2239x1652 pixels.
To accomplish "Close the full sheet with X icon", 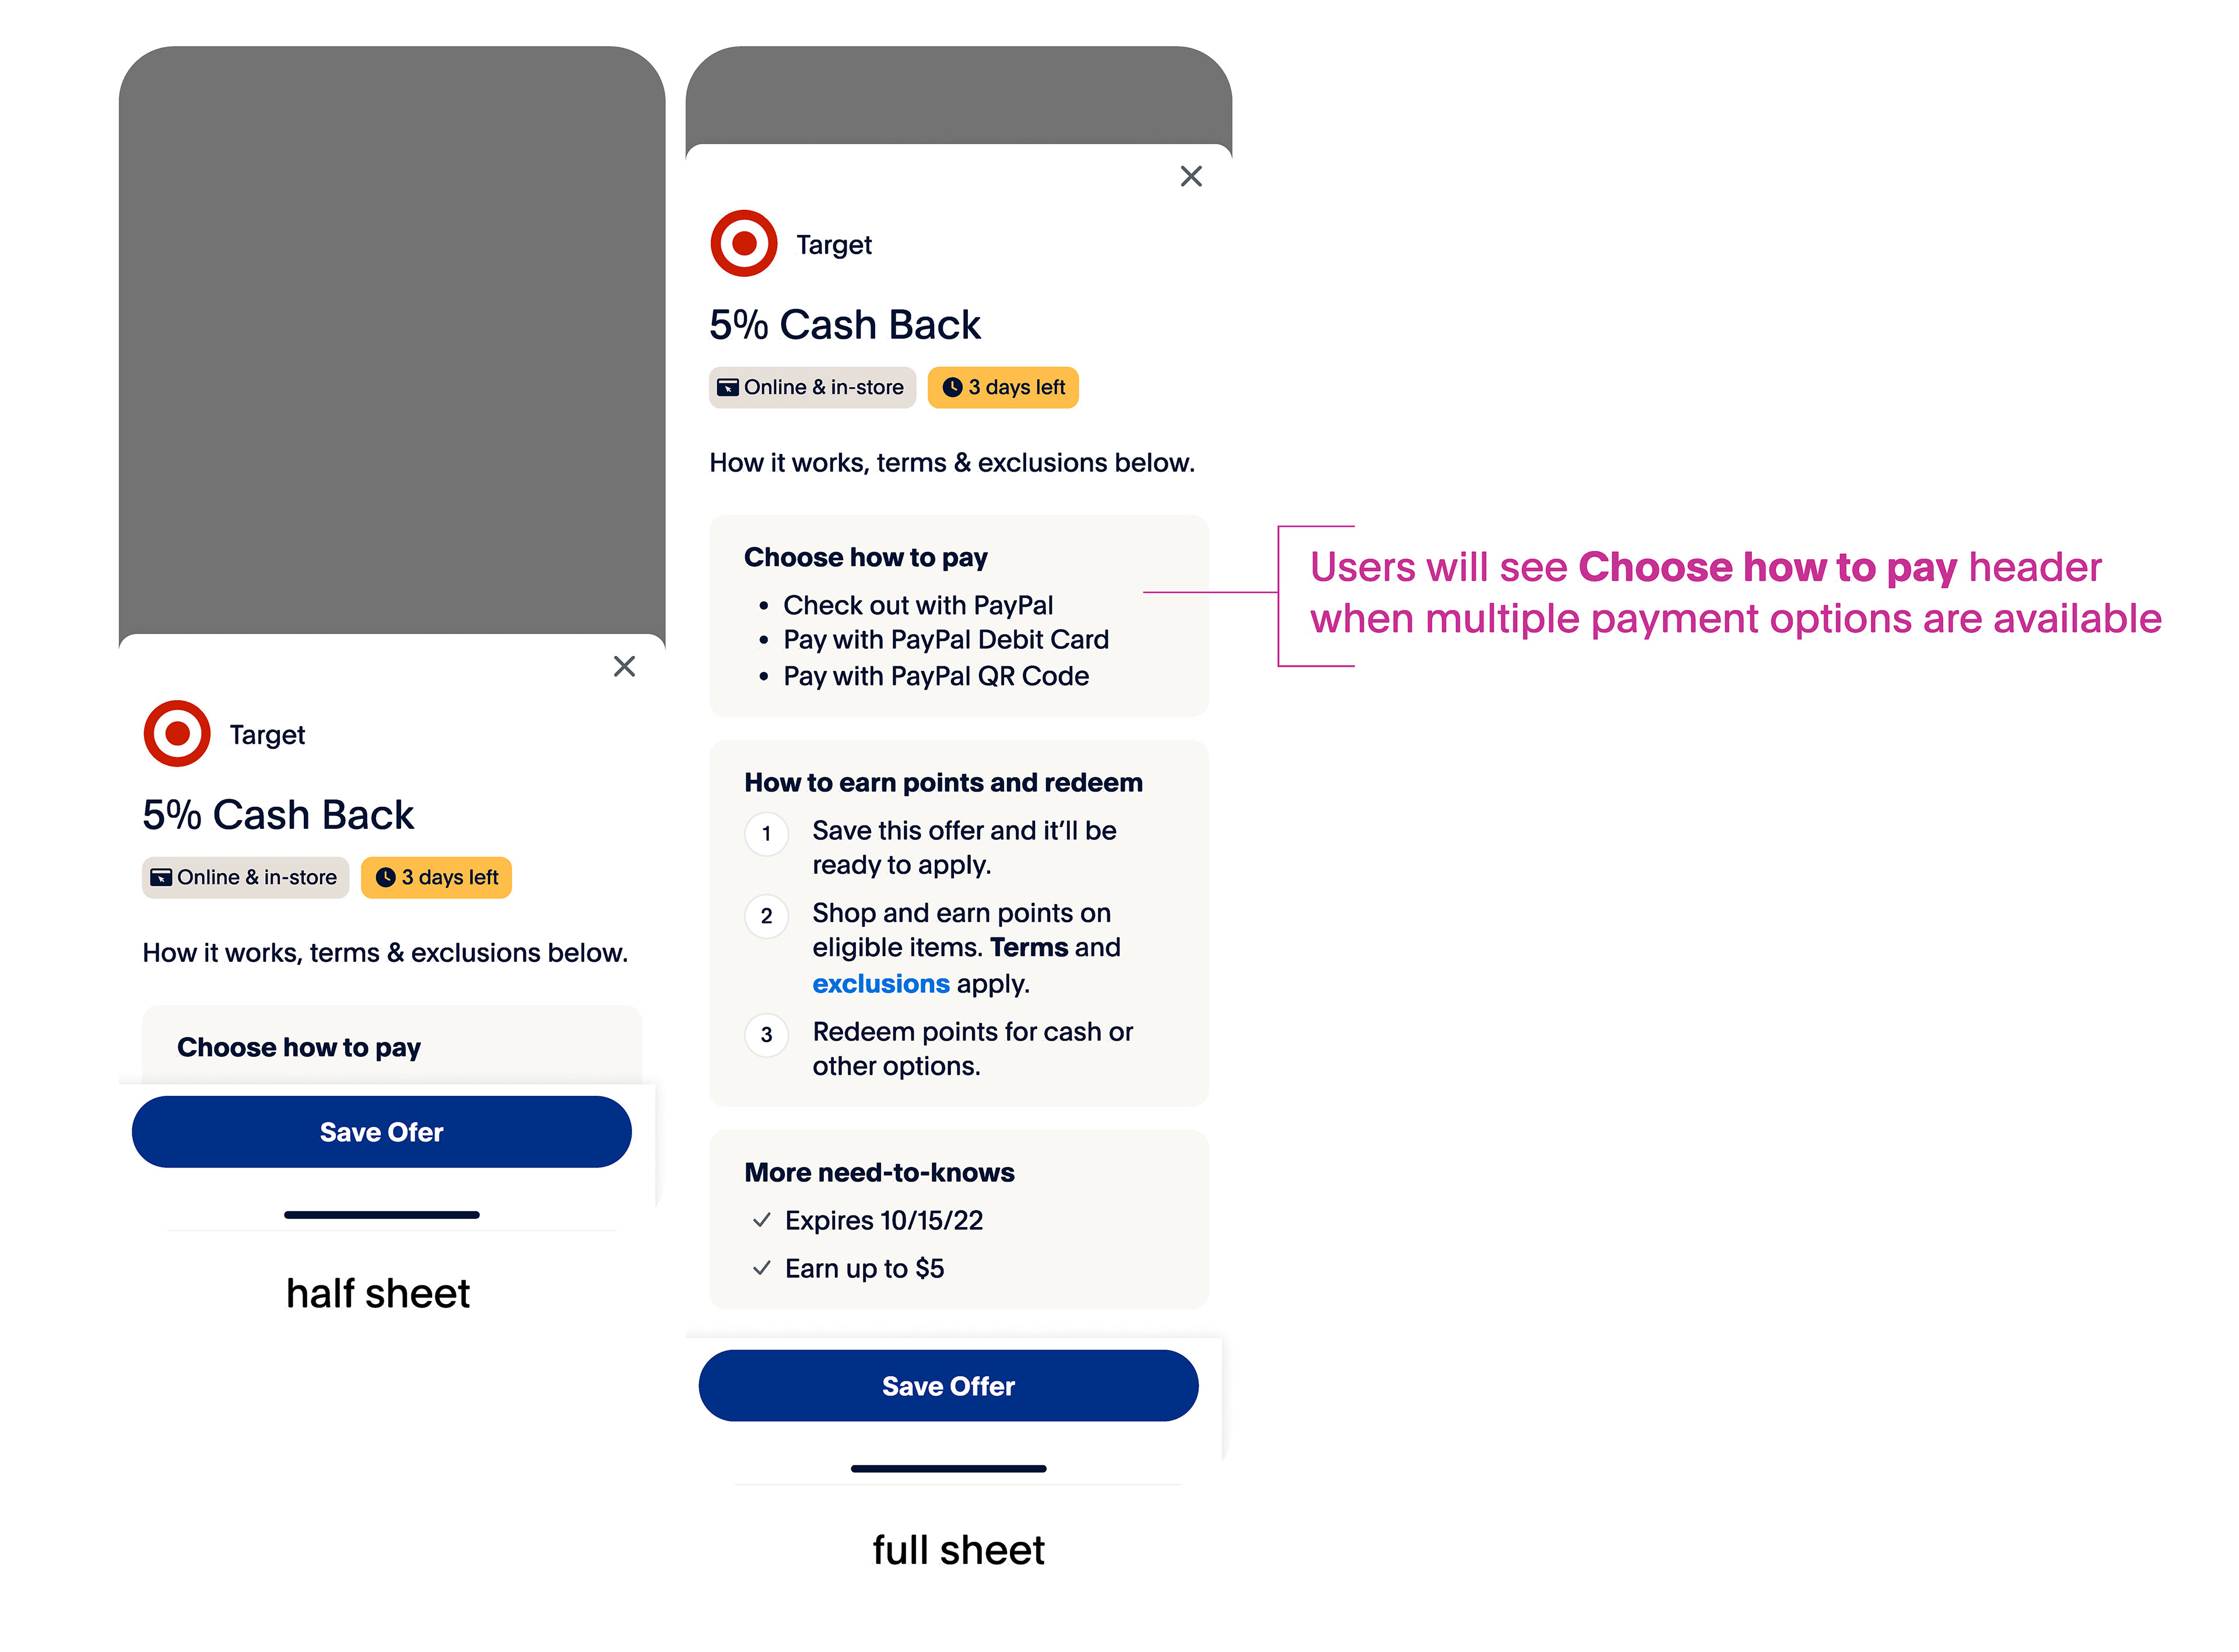I will coord(1190,177).
